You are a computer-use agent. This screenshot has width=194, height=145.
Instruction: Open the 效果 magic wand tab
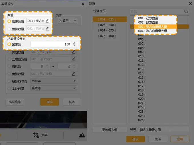(40, 135)
